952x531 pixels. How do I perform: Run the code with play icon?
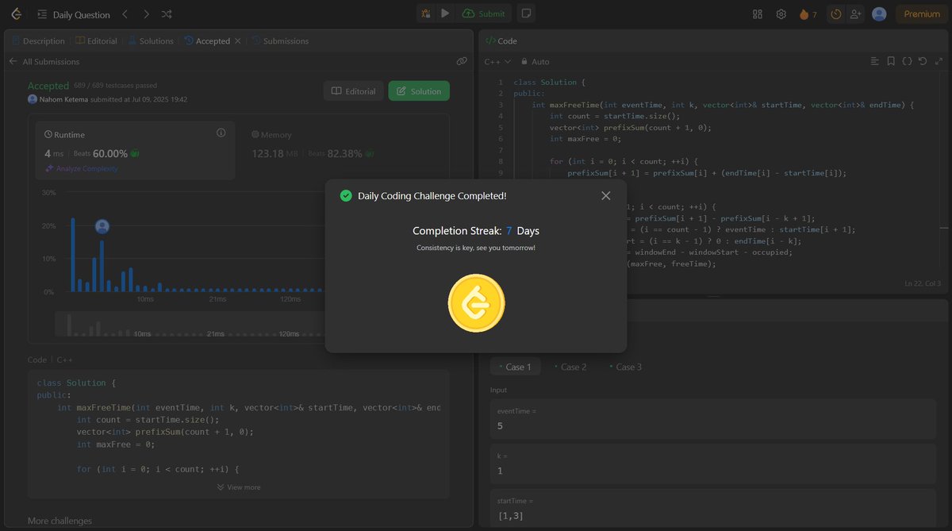click(445, 13)
